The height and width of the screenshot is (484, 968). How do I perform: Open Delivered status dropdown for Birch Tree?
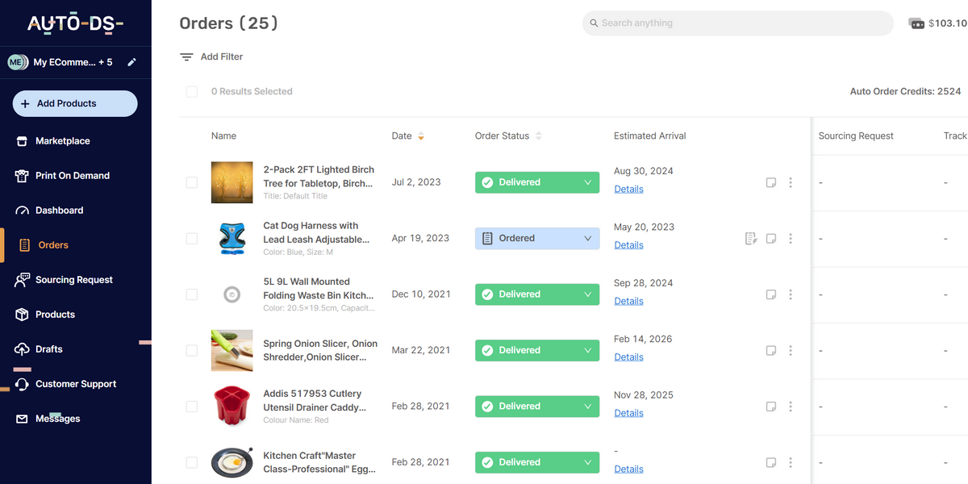click(x=587, y=183)
